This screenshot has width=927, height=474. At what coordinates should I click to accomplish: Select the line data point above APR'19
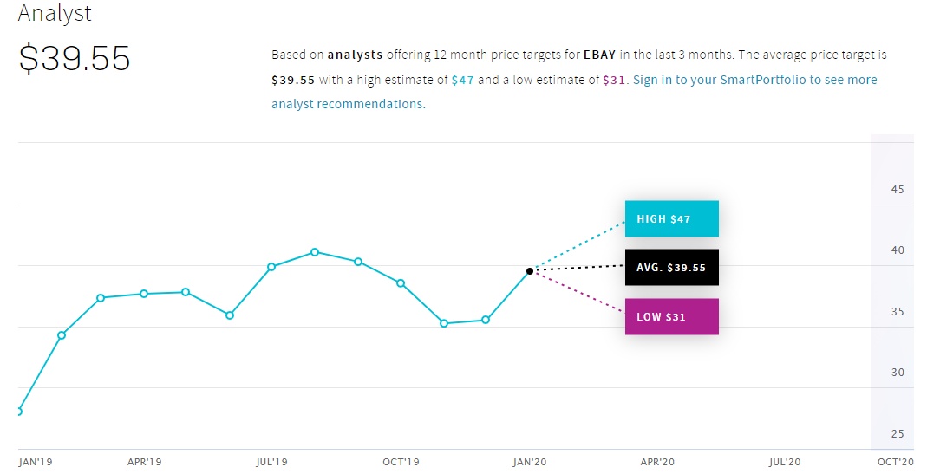click(x=144, y=294)
